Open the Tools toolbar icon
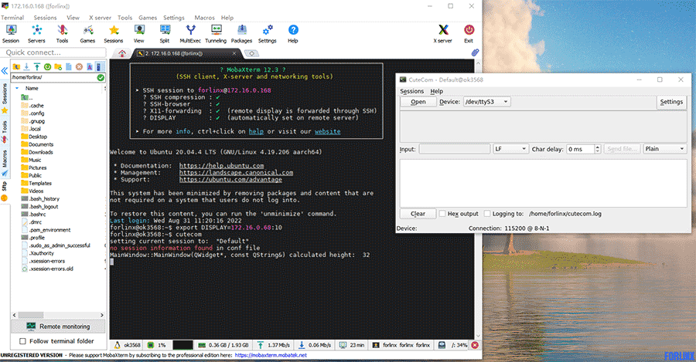 [62, 34]
